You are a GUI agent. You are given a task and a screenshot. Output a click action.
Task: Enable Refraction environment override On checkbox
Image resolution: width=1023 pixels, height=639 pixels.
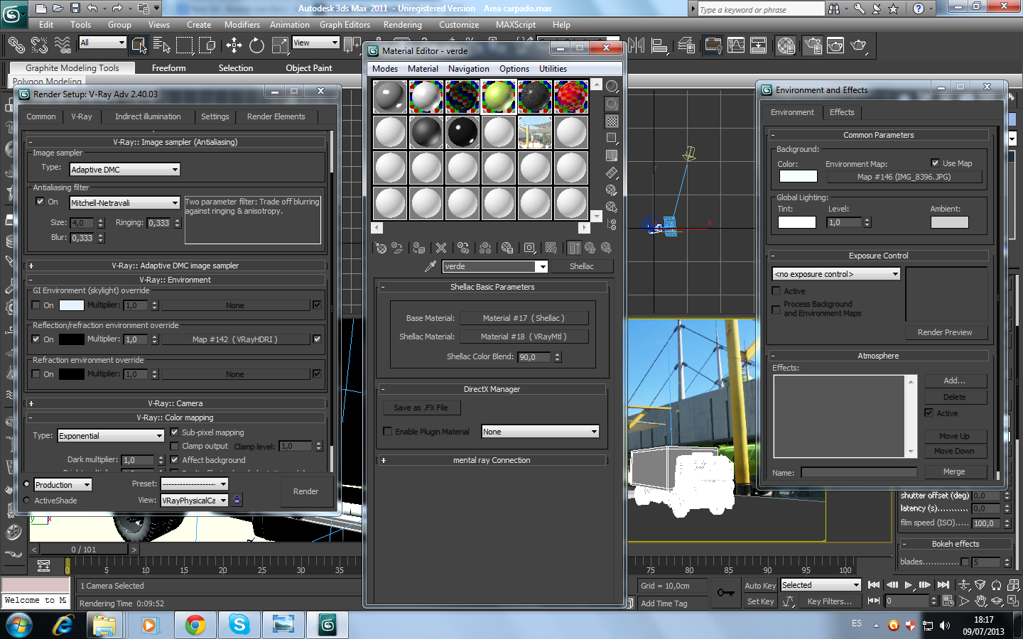[36, 374]
